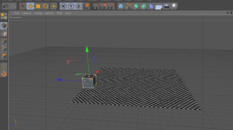Screen dimensions: 233x130
Task: Switch the coordinate system icon
Action: click(86, 6)
